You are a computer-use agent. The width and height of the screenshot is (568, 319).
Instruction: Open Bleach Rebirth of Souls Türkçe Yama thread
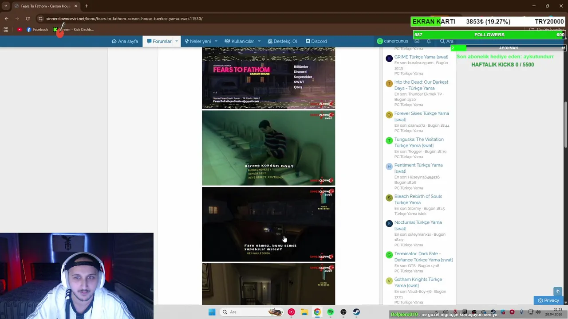(x=418, y=199)
